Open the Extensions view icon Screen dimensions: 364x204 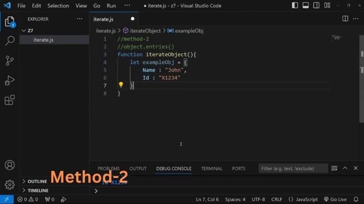click(10, 100)
